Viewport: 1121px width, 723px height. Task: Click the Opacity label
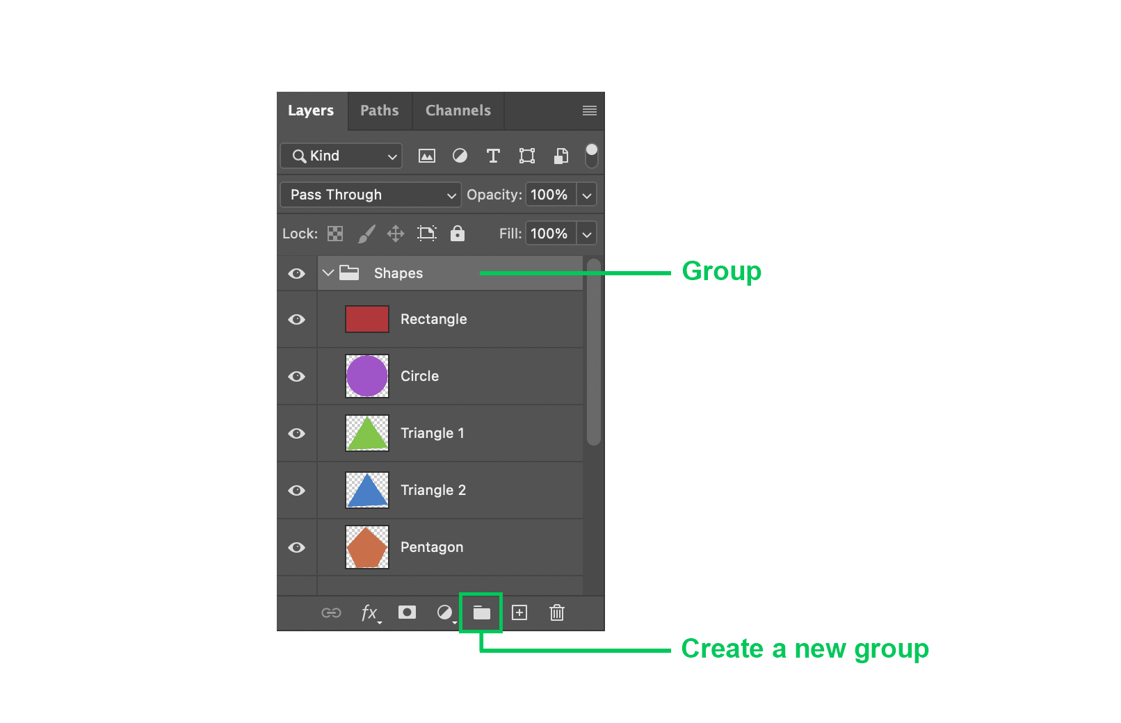click(x=494, y=195)
